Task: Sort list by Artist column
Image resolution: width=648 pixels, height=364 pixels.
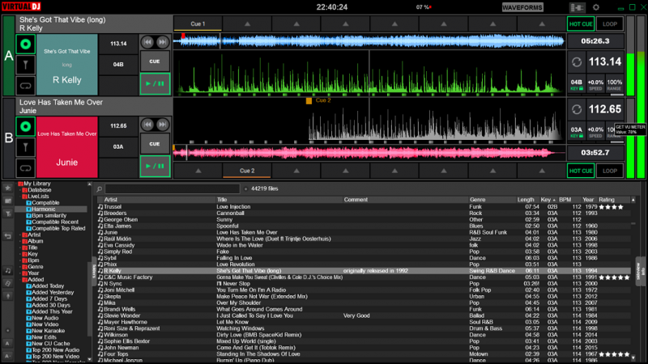Action: (x=111, y=200)
